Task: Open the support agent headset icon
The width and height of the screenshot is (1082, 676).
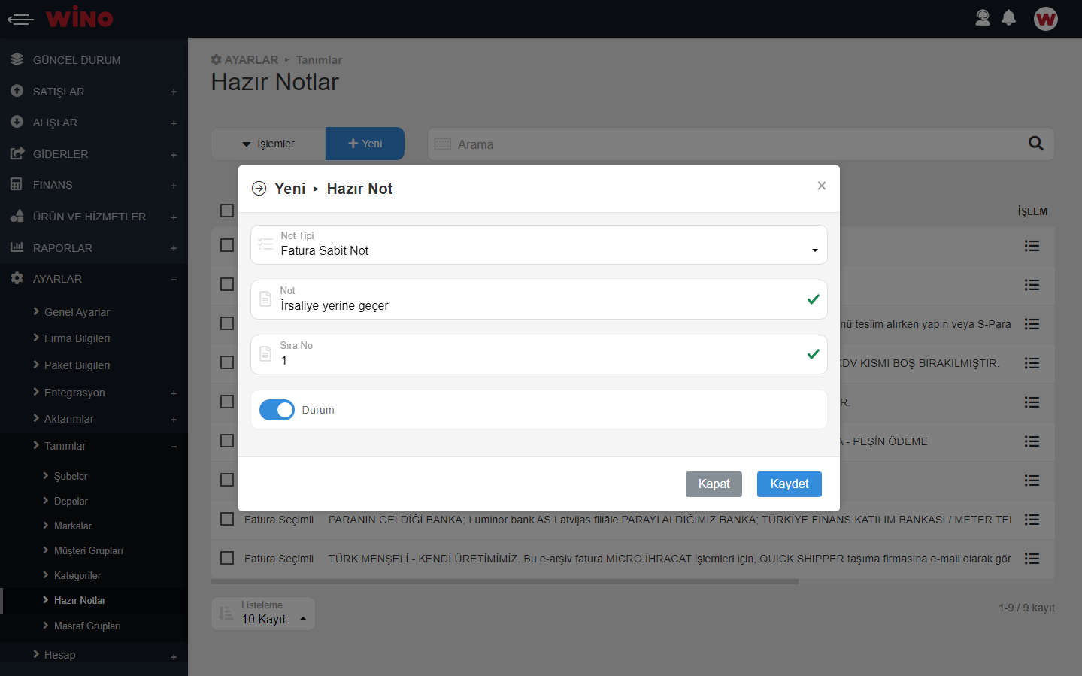Action: (x=982, y=18)
